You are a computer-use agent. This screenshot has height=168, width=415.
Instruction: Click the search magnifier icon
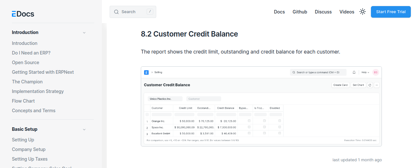[116, 12]
